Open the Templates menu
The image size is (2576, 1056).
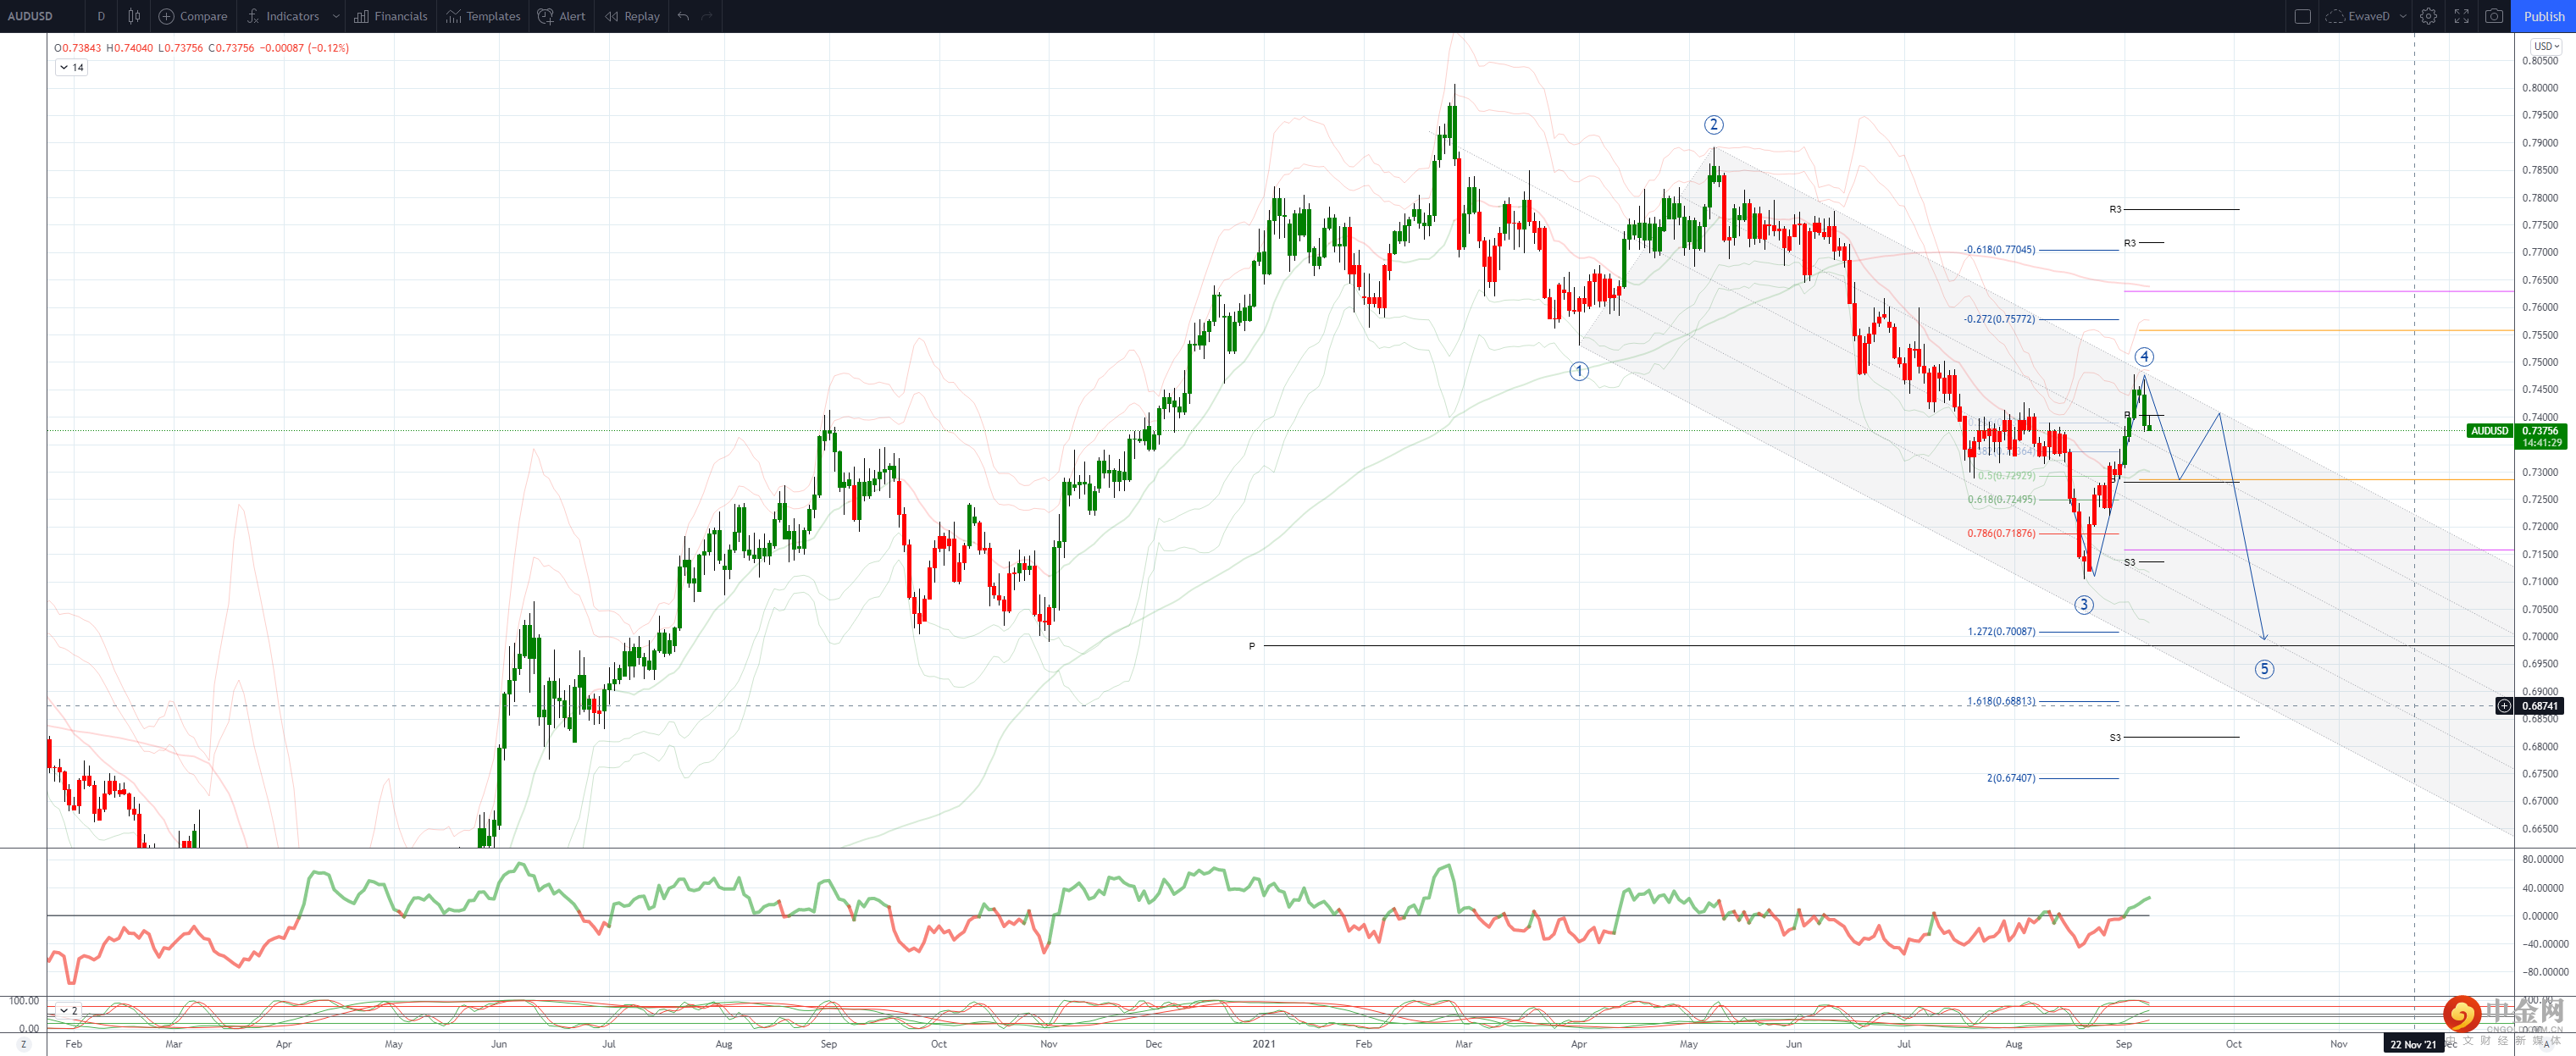(x=483, y=16)
